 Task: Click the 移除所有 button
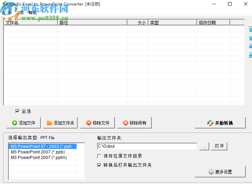coord(134,123)
